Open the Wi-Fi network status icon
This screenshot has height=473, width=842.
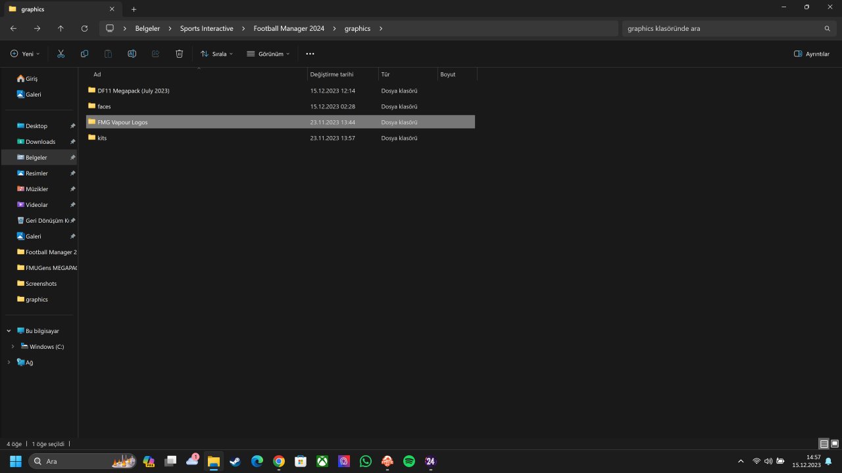(756, 461)
